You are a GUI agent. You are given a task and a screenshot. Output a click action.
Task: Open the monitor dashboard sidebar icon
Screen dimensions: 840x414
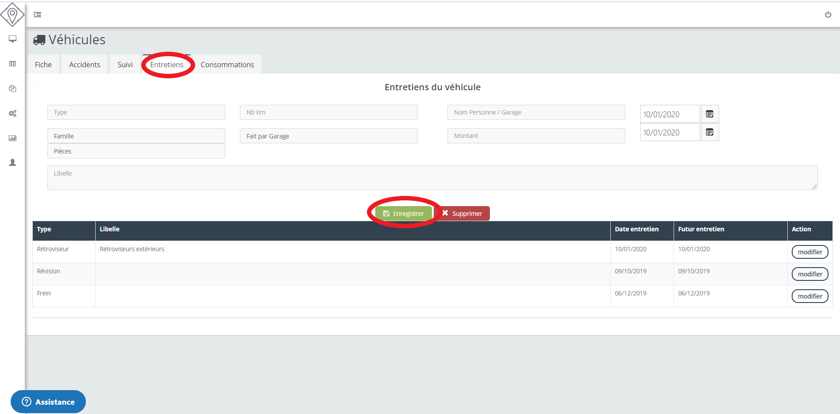12,39
